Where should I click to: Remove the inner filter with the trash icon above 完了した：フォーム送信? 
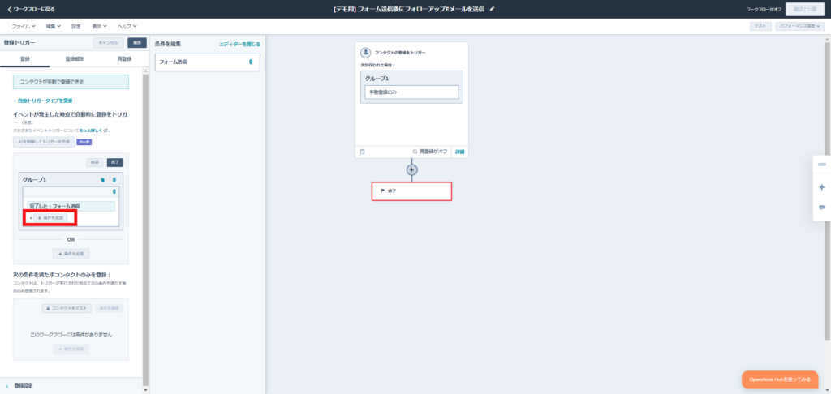114,191
